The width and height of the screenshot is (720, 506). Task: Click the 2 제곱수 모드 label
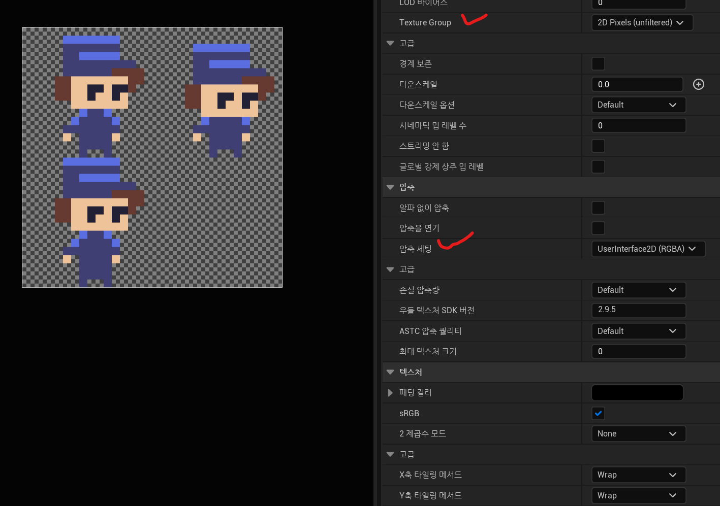click(x=422, y=434)
